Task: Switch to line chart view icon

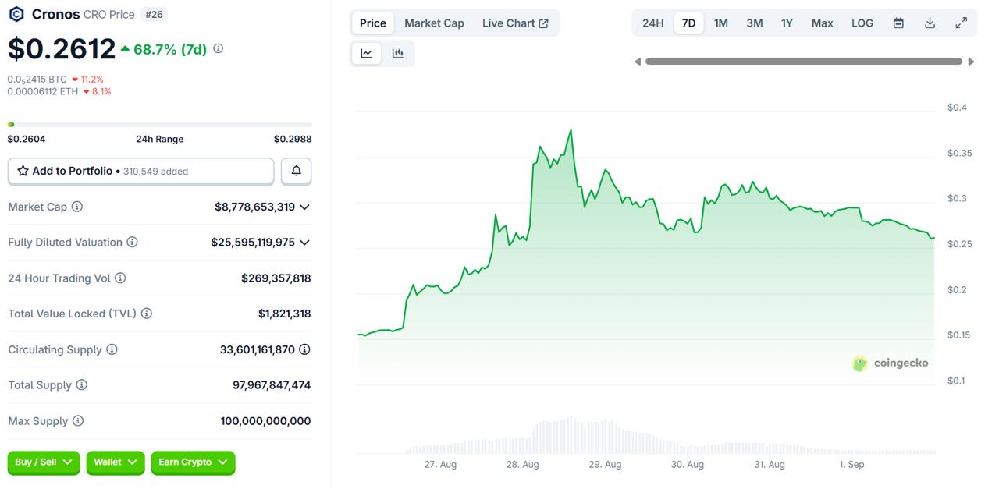Action: click(x=367, y=53)
